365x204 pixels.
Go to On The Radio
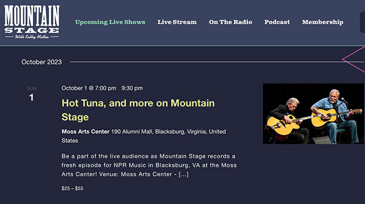coord(230,22)
